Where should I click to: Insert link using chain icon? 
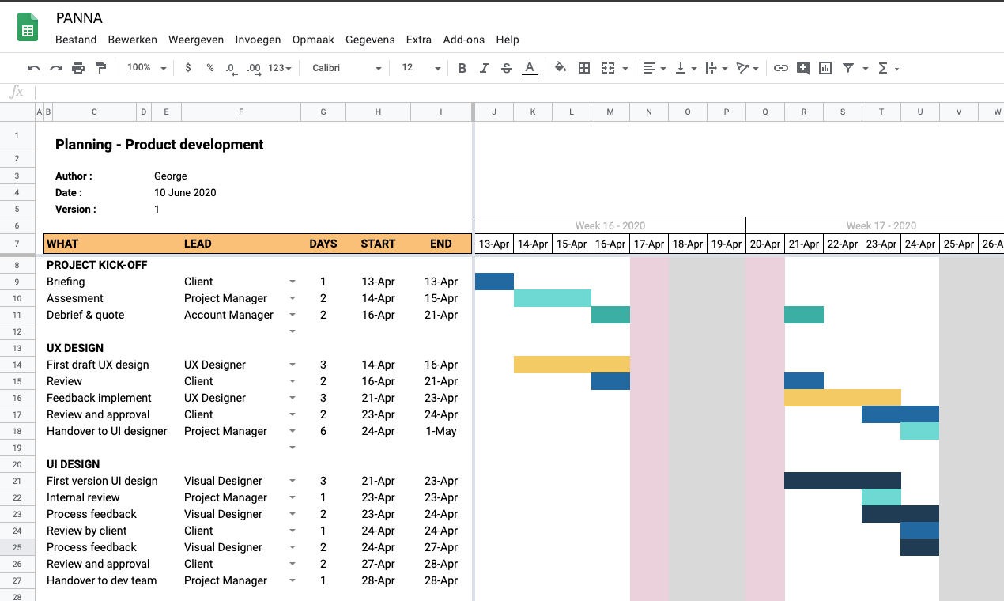click(781, 68)
